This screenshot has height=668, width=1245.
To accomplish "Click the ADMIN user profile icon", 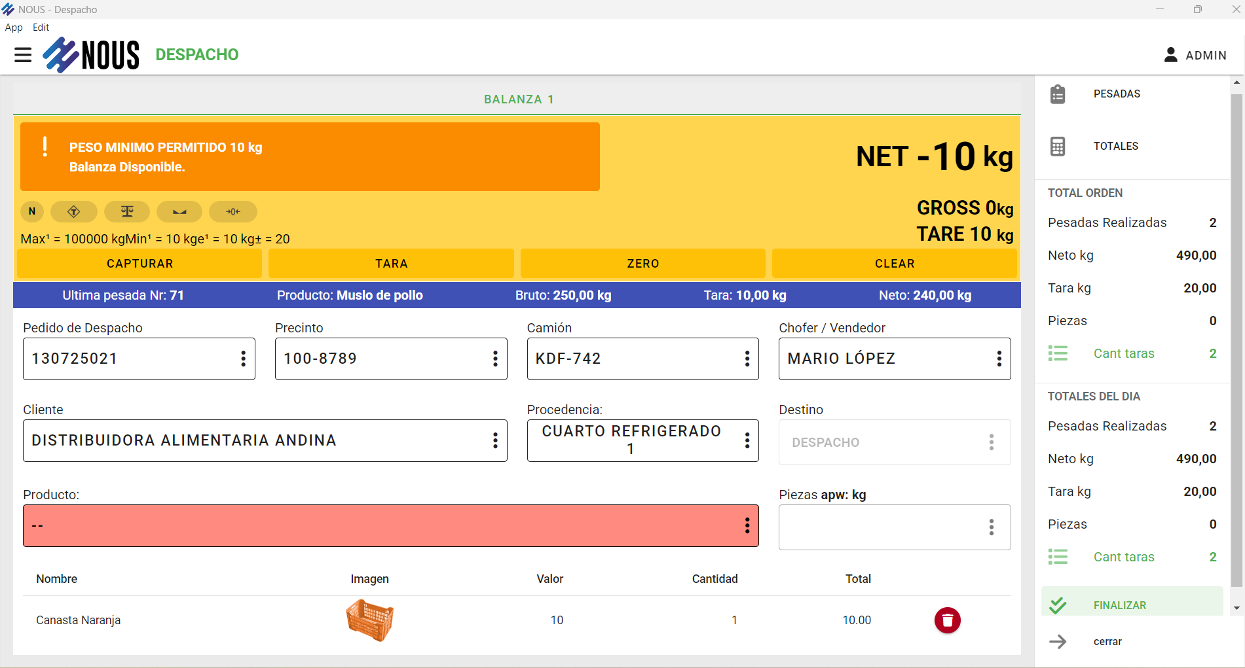I will (x=1171, y=55).
